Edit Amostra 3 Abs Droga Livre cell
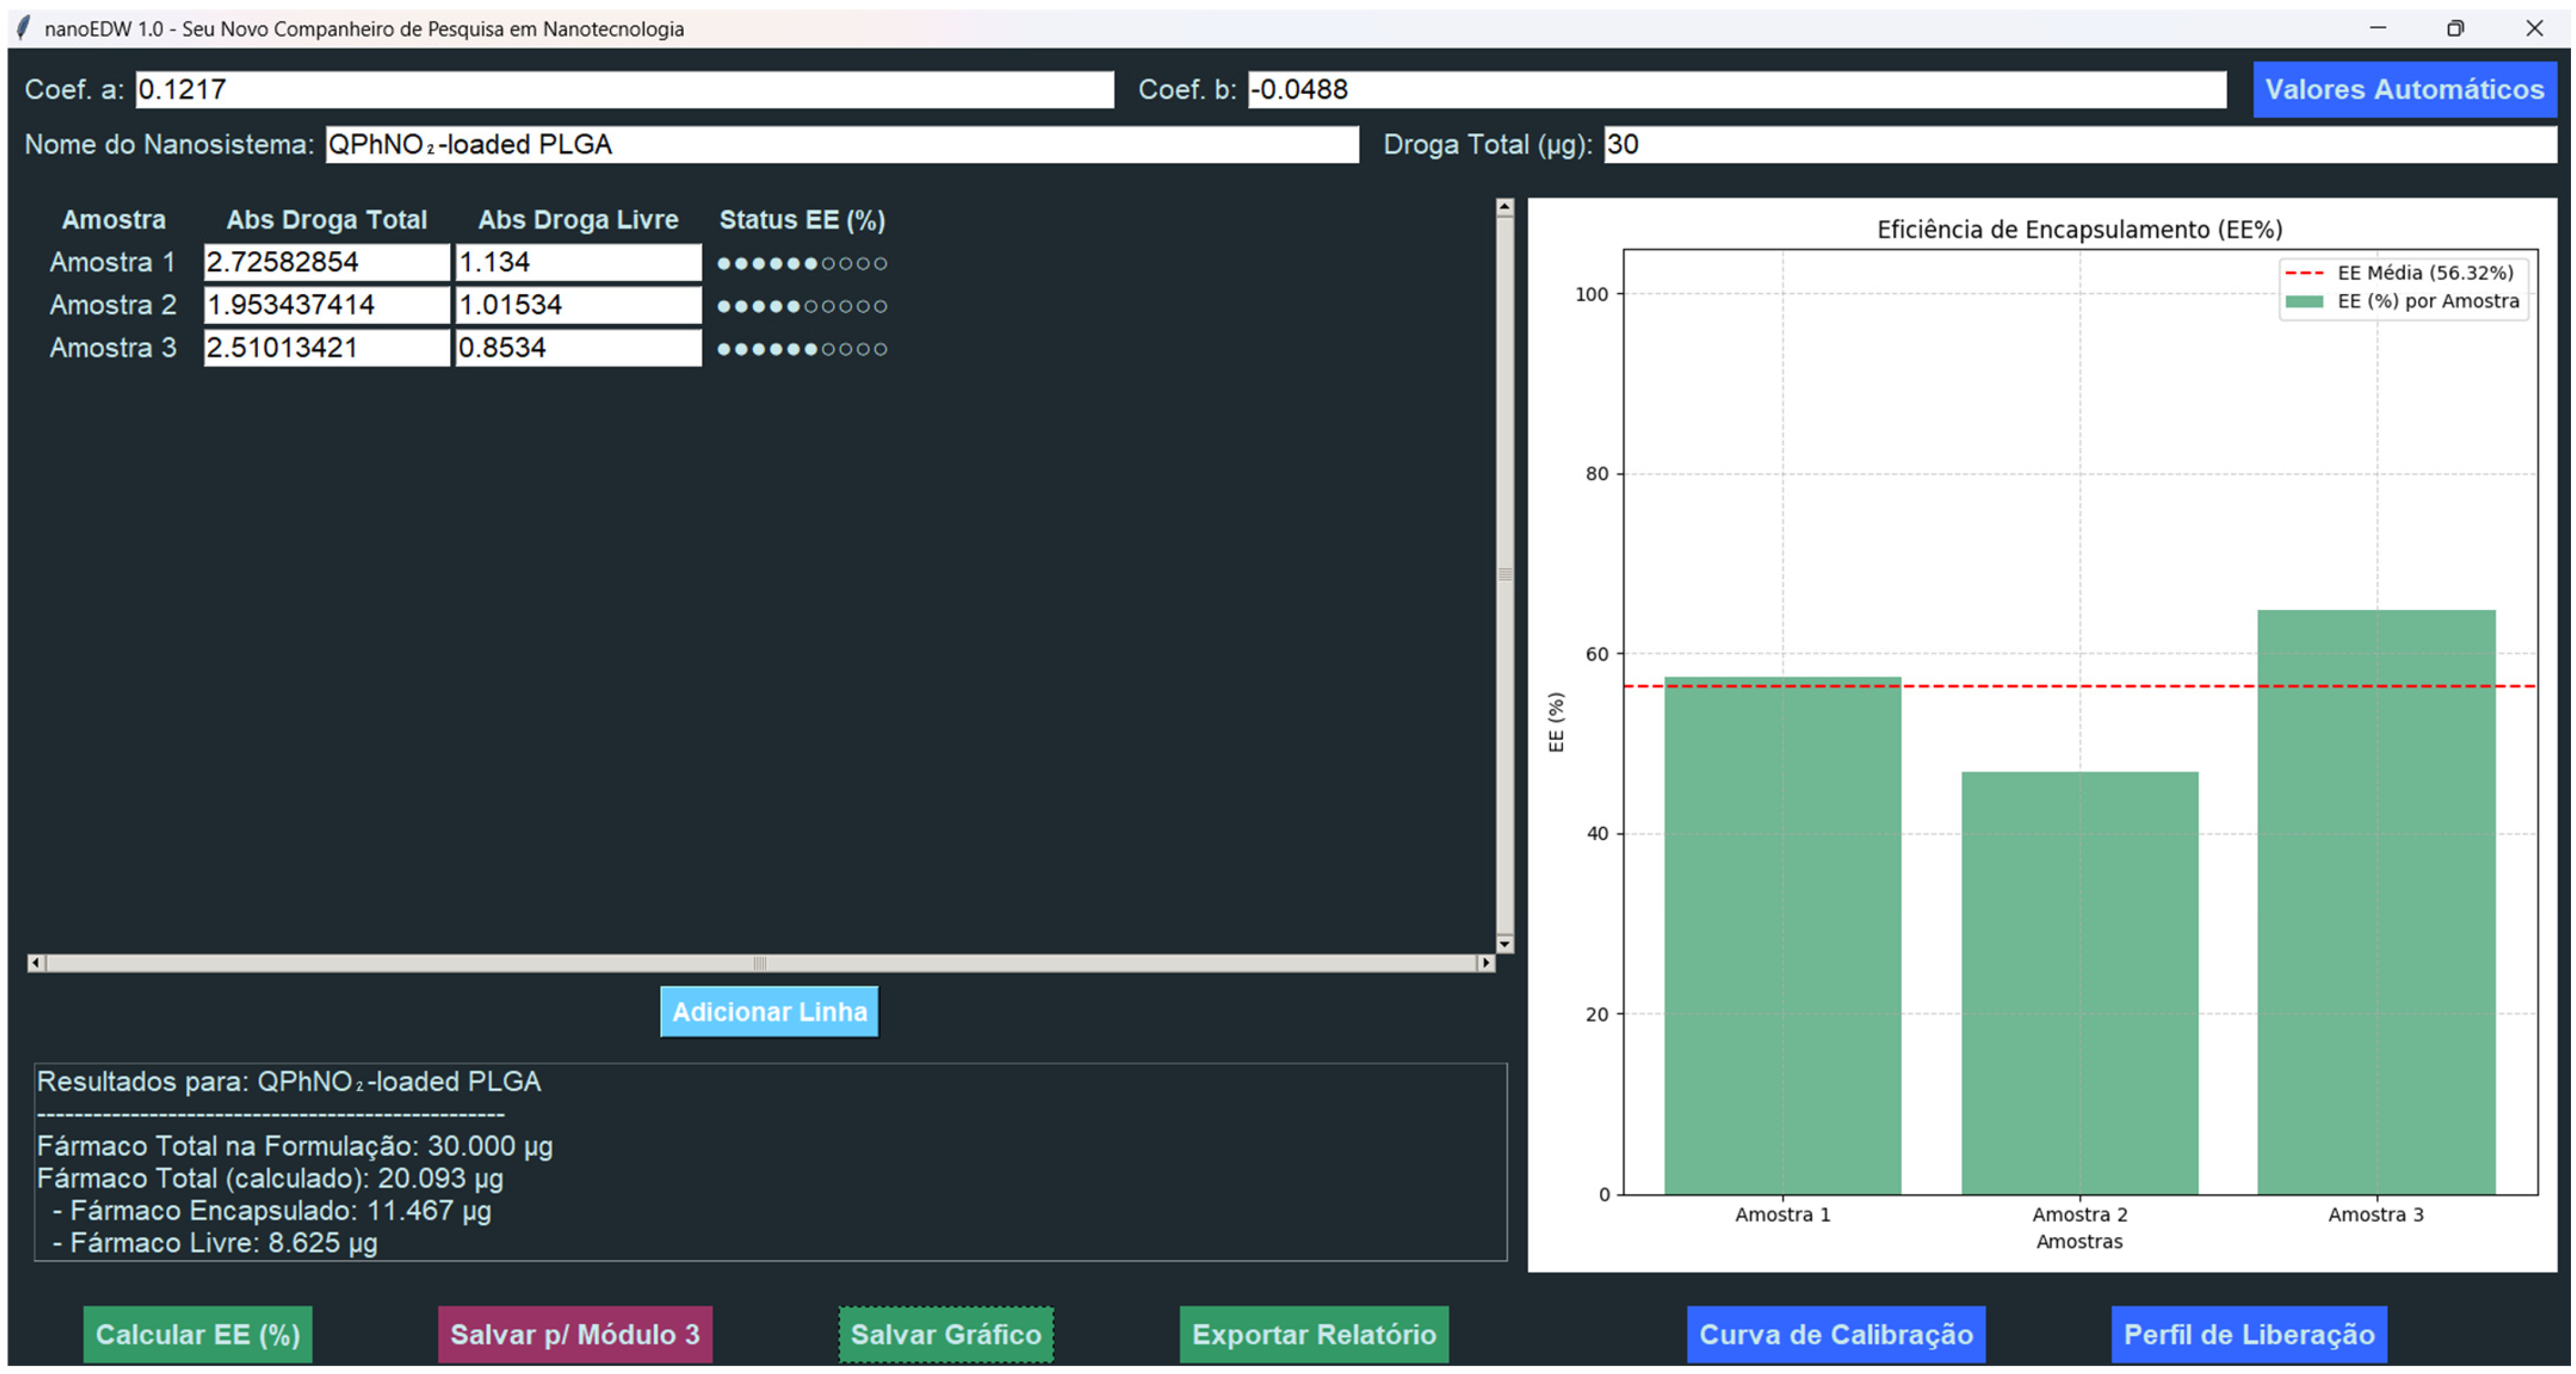The height and width of the screenshot is (1374, 2576). click(578, 348)
